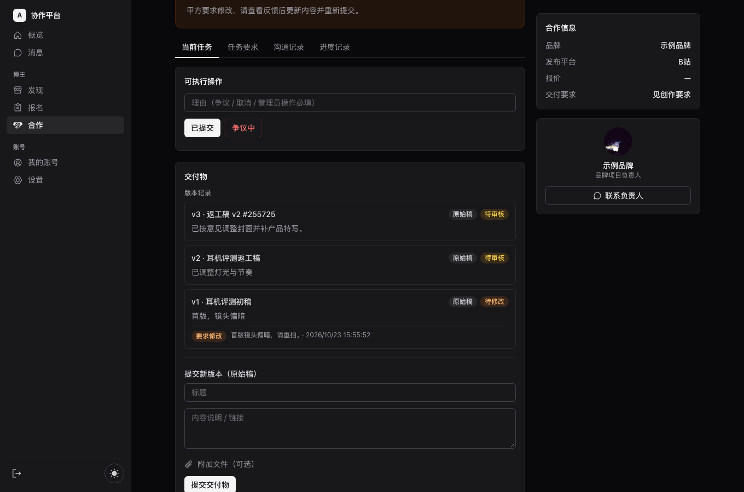
Task: Click 附加文件（可选） attachment link
Action: (x=220, y=464)
